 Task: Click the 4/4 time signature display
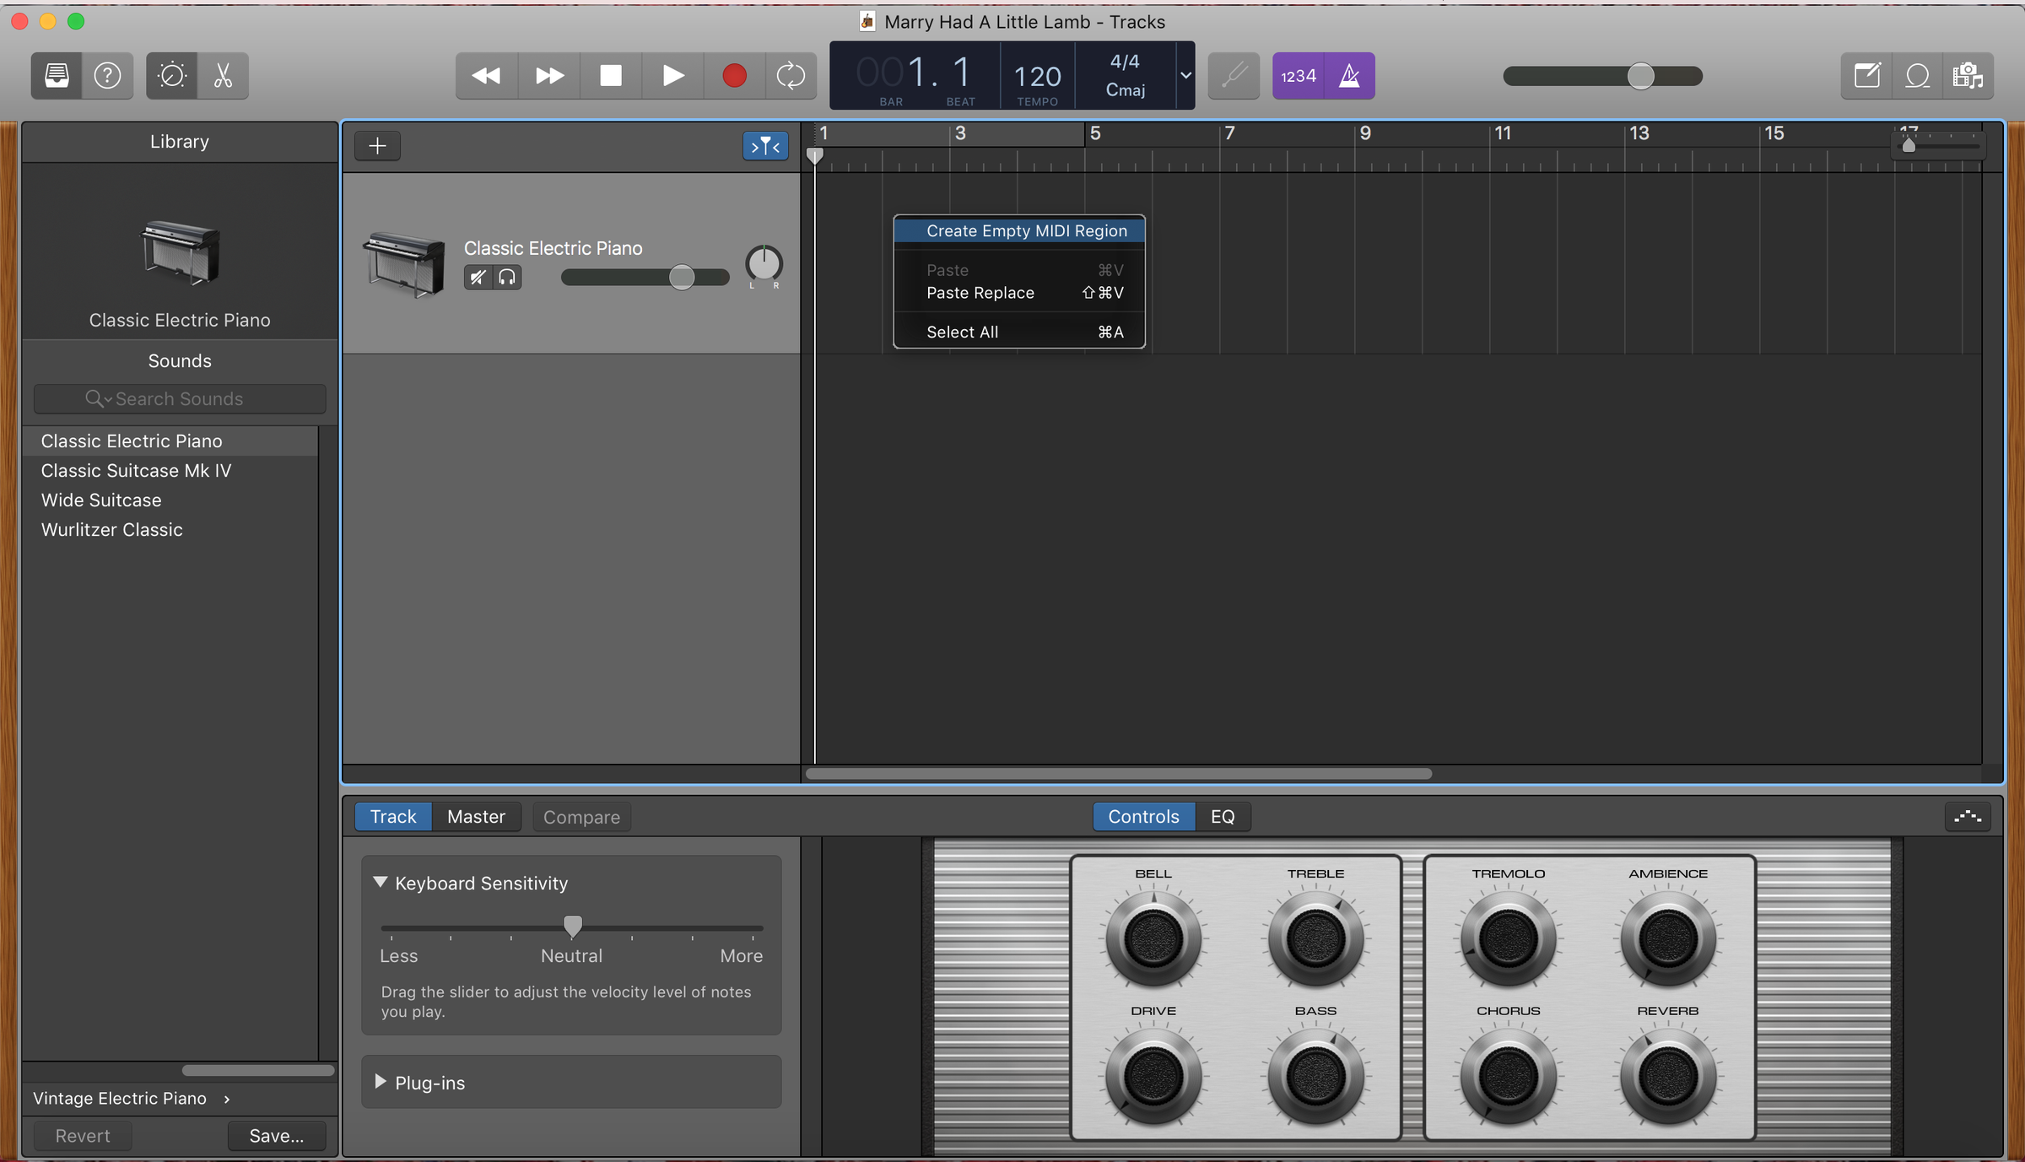(1125, 62)
